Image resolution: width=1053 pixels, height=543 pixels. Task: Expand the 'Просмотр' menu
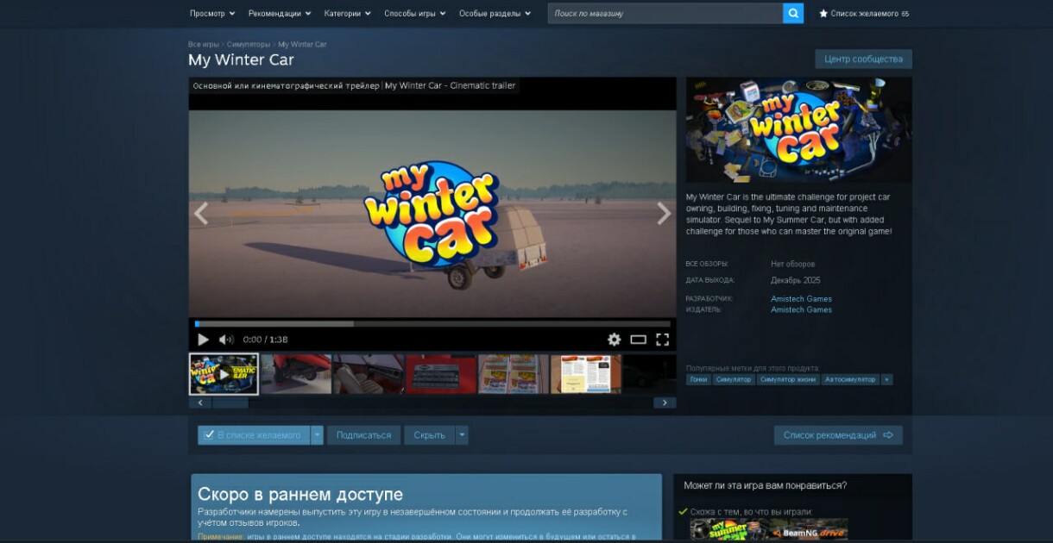click(212, 14)
